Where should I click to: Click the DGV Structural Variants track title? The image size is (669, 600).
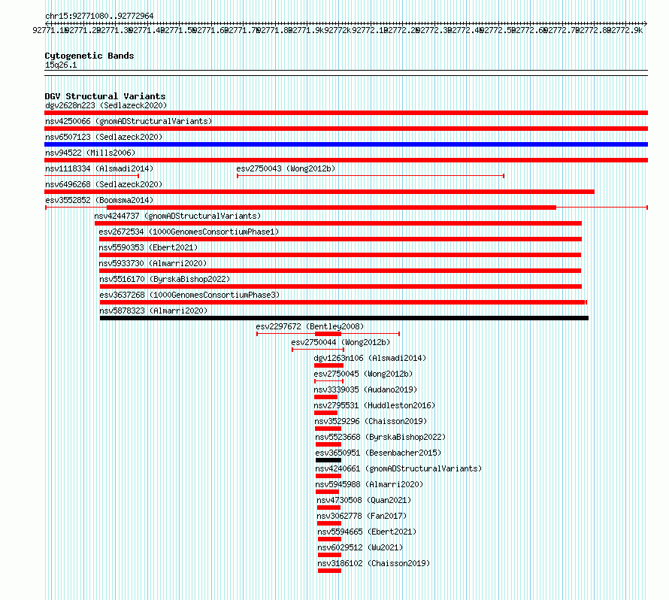tap(105, 96)
